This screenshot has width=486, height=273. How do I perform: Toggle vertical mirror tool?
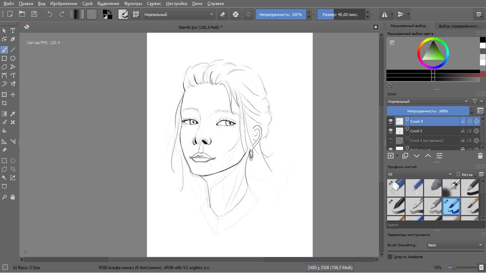click(x=401, y=14)
